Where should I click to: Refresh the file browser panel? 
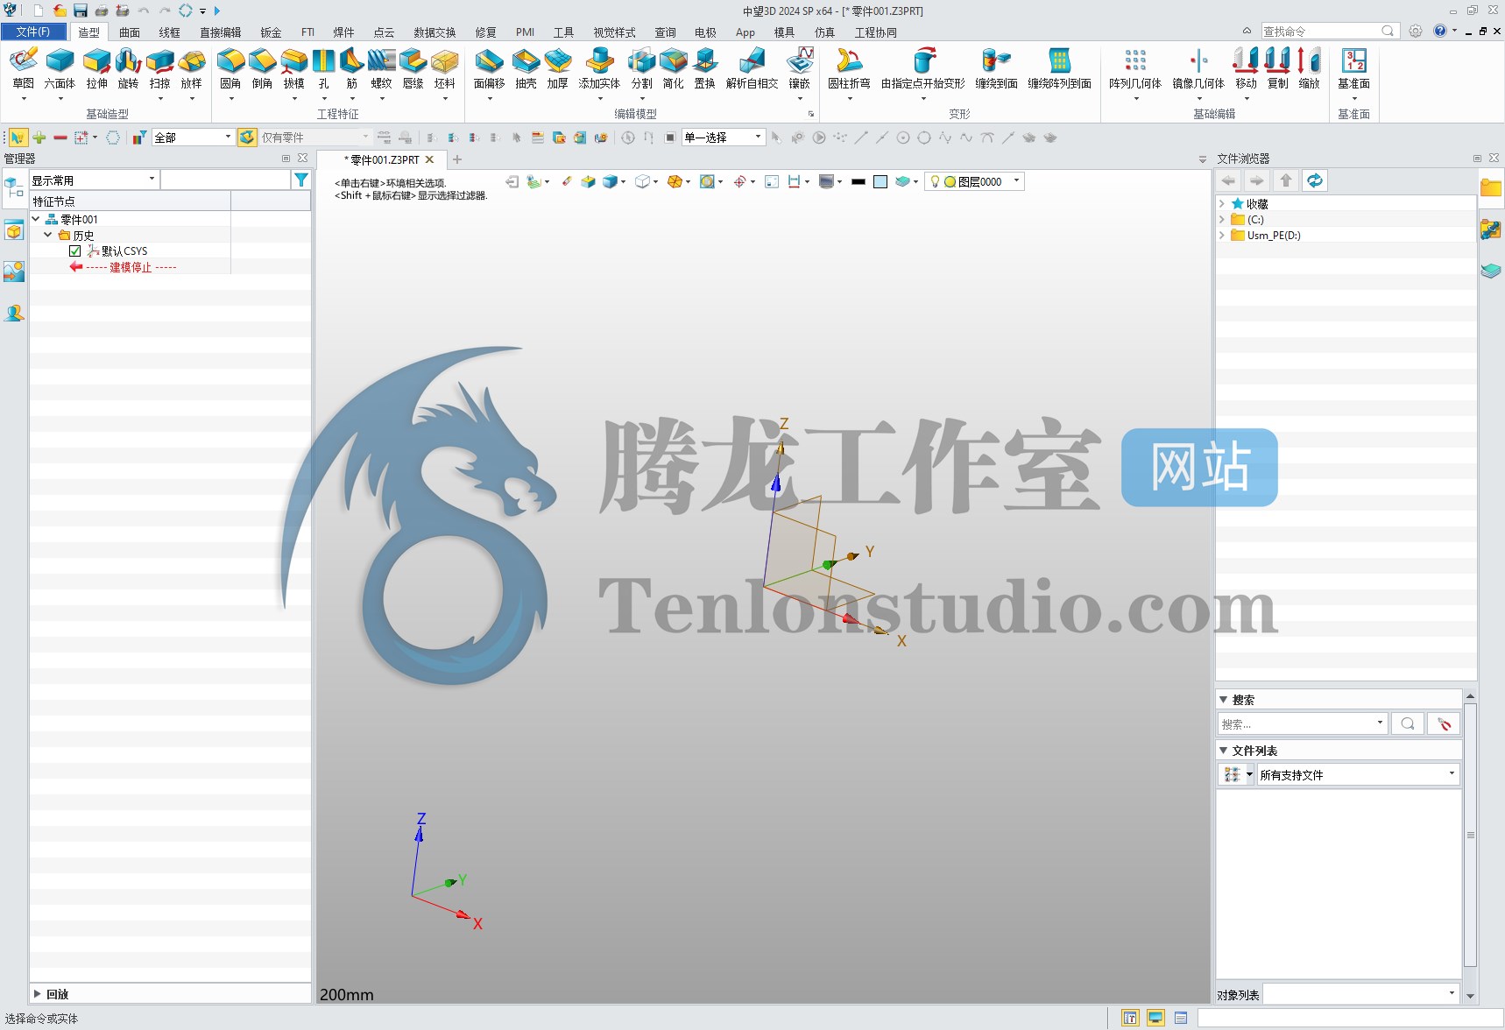1314,180
